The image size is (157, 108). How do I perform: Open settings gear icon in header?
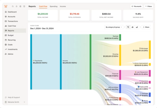(x=20, y=6)
